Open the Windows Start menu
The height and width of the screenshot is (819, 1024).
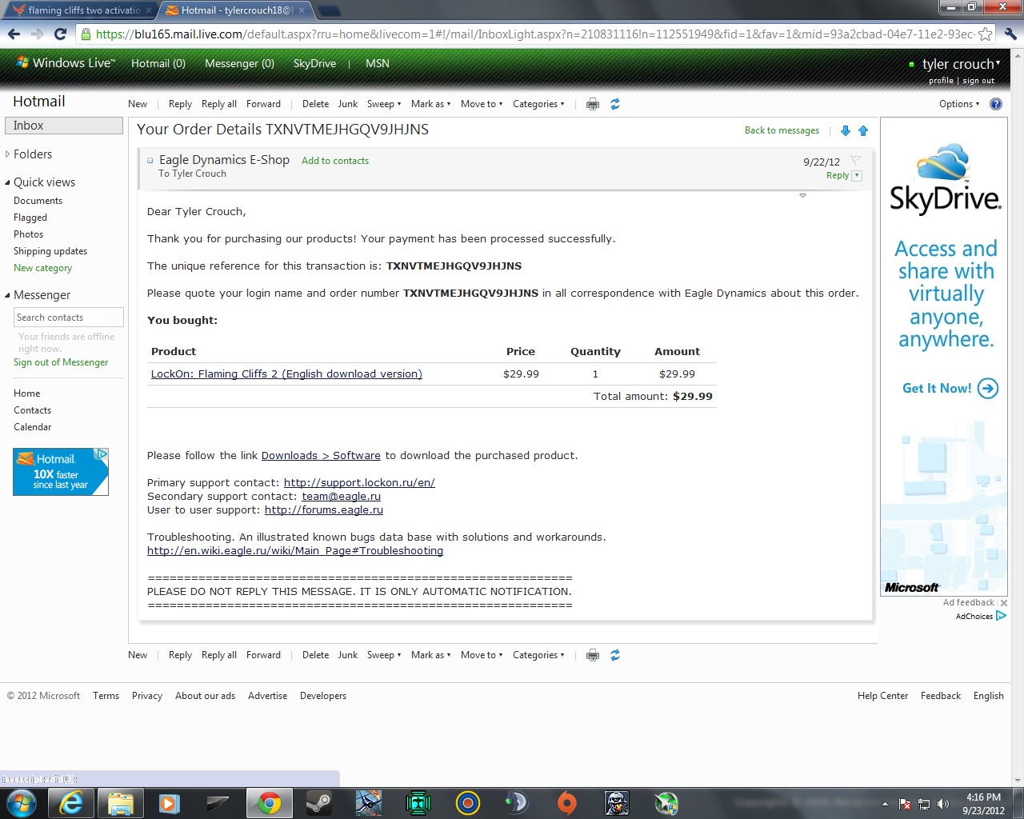pos(21,803)
